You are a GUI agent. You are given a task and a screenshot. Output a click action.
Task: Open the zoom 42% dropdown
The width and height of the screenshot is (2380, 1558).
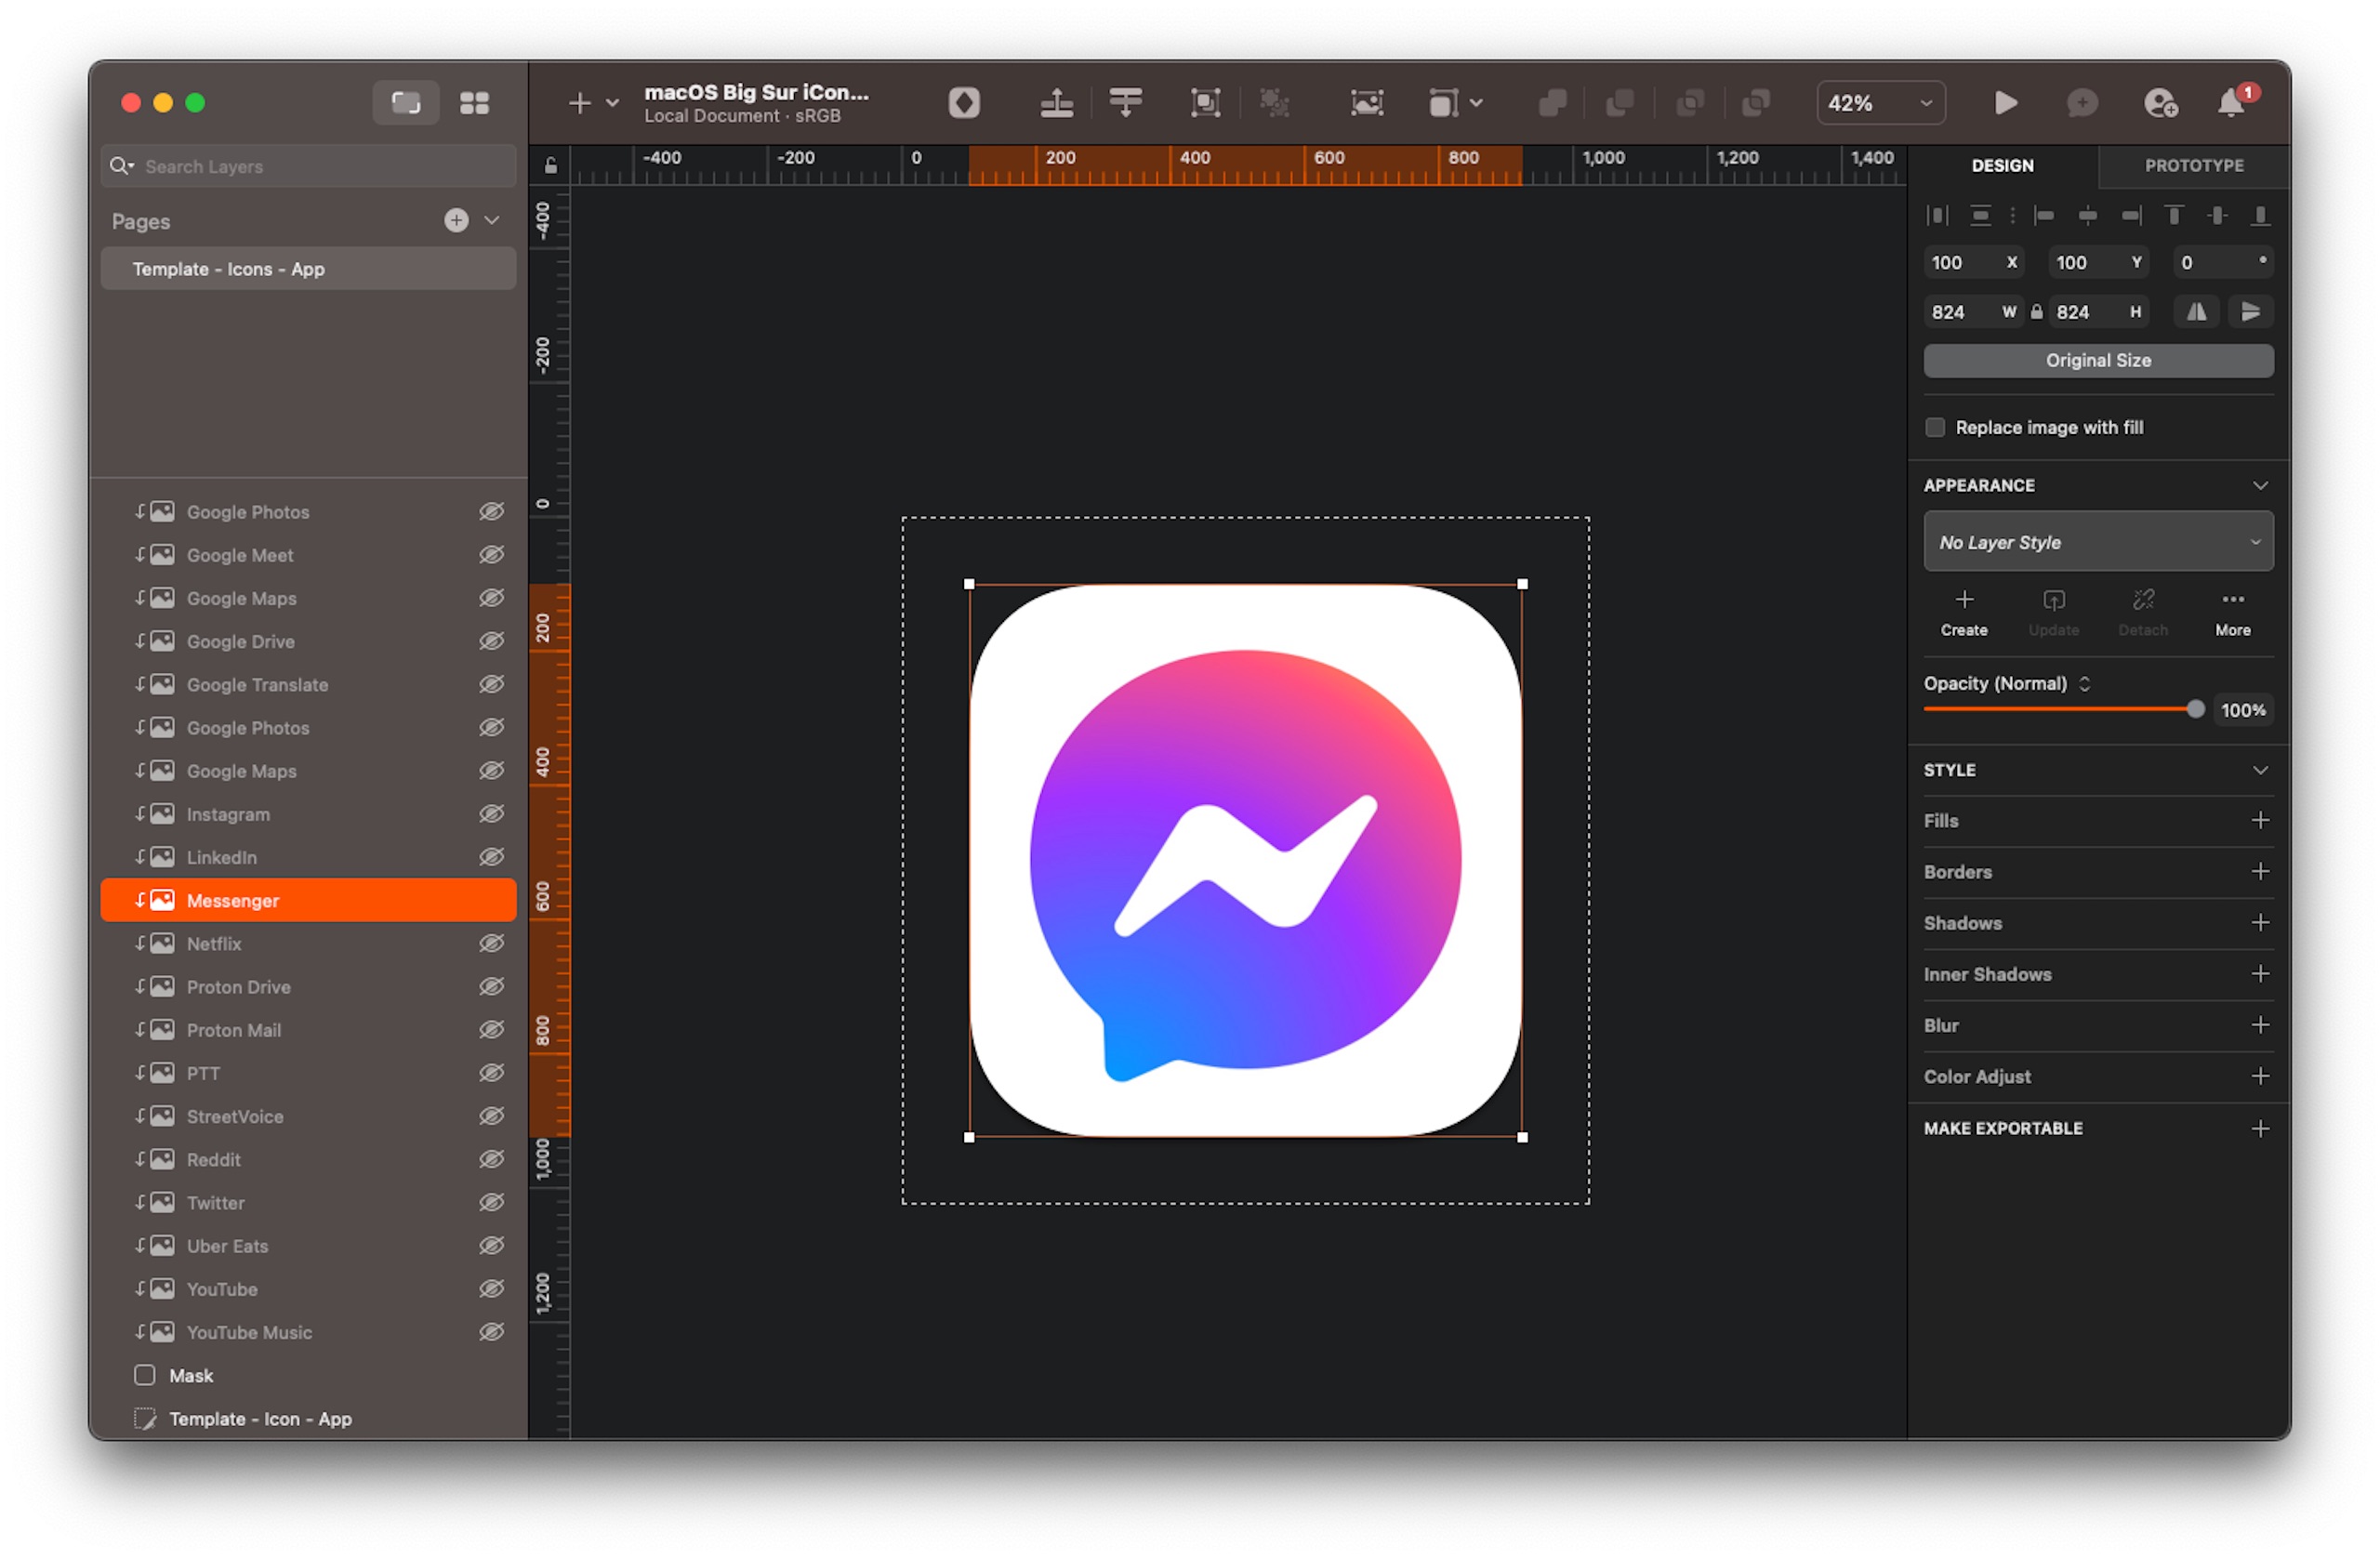pyautogui.click(x=1880, y=103)
